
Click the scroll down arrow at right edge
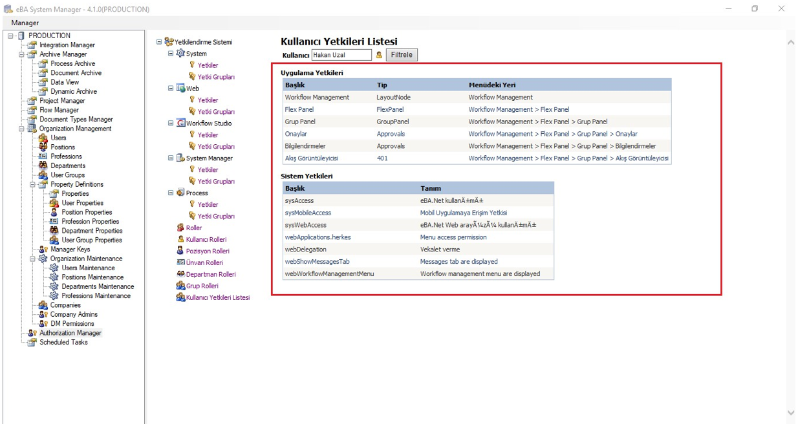[790, 412]
